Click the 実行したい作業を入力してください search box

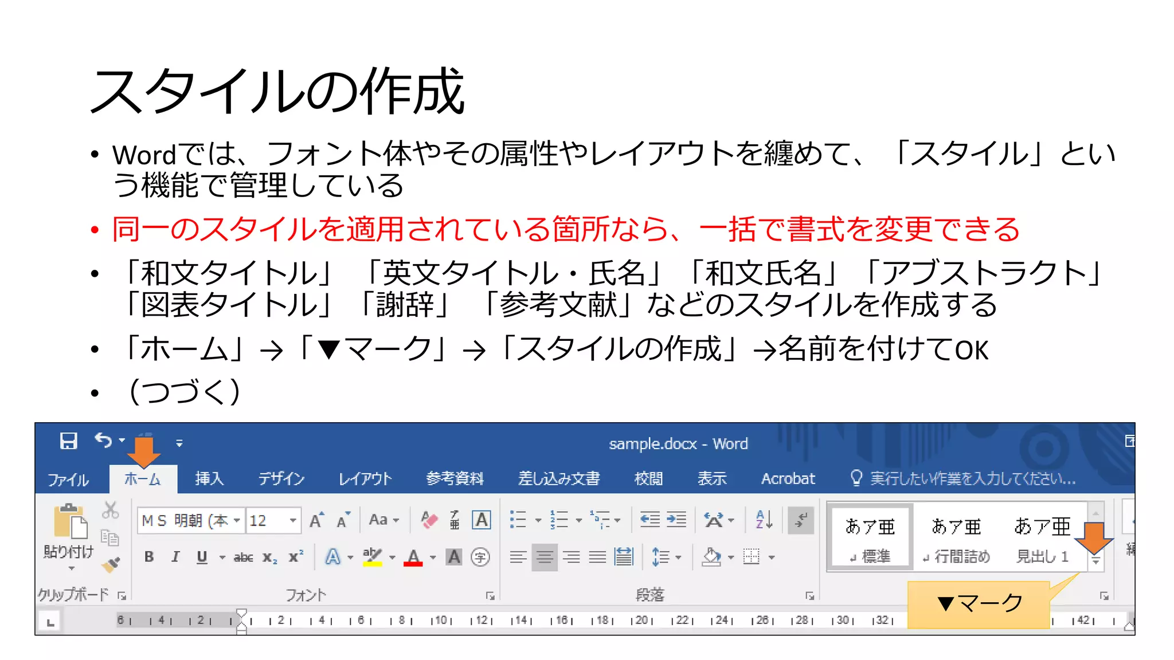click(963, 478)
